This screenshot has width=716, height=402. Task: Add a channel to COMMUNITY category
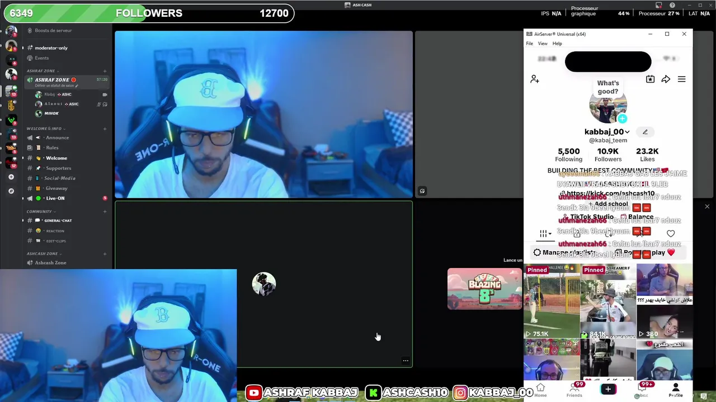[105, 212]
